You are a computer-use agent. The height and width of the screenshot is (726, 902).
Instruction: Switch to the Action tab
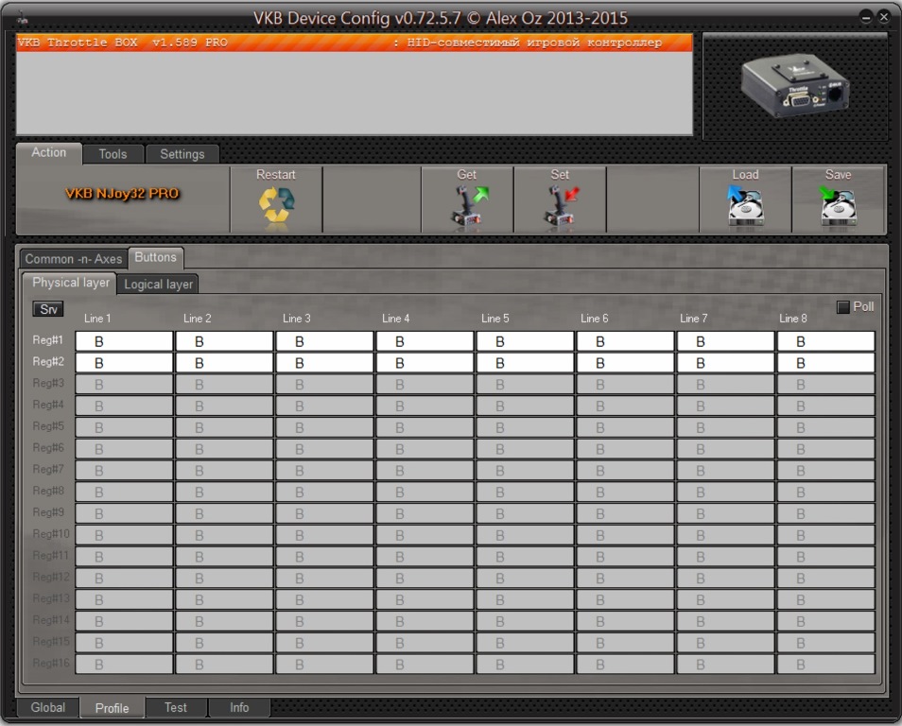coord(49,153)
